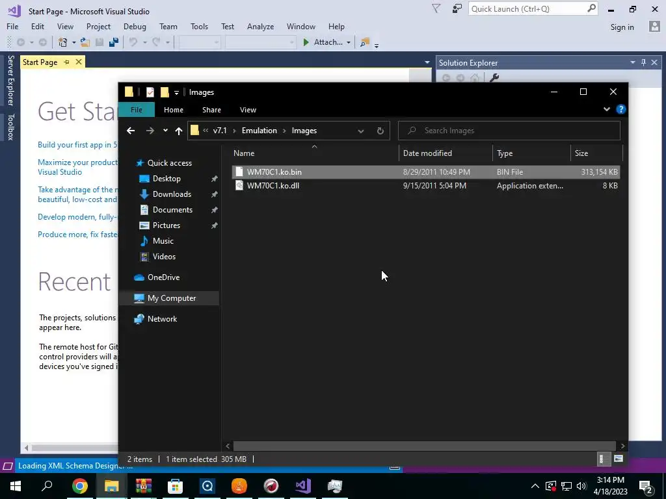The image size is (666, 499).
Task: Open the Action Center notifications icon
Action: pyautogui.click(x=645, y=486)
